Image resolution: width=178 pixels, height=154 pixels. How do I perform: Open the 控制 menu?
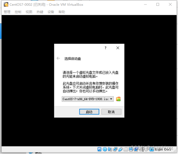click(18, 12)
